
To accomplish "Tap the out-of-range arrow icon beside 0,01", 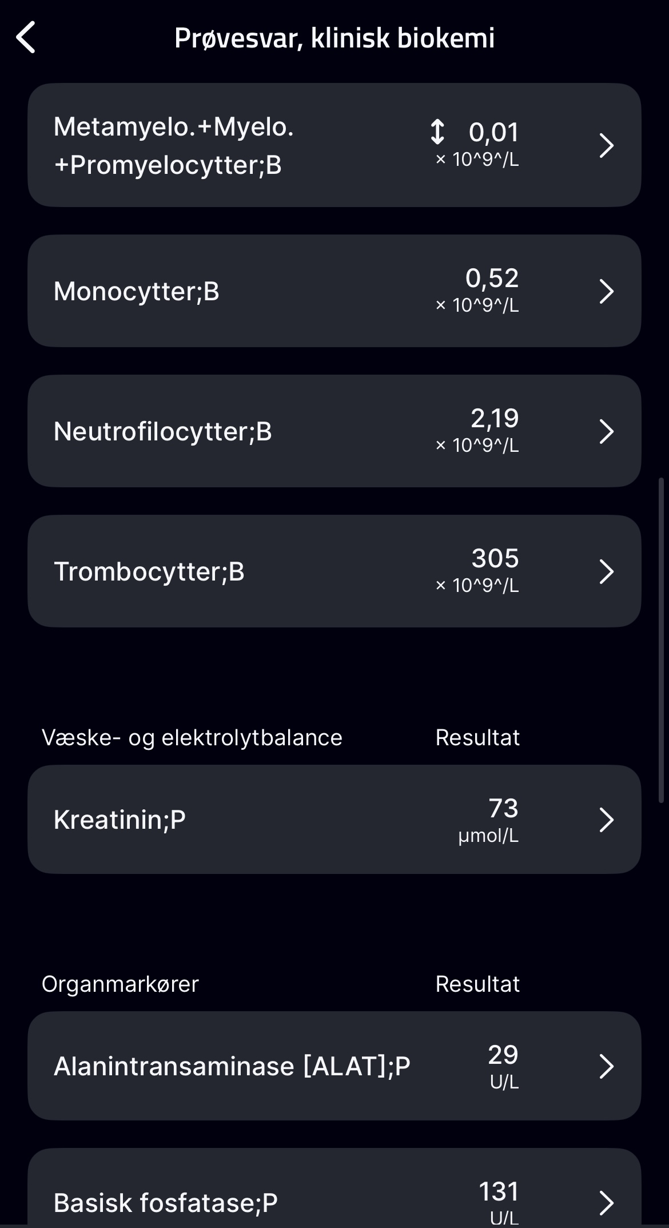I will [x=437, y=132].
